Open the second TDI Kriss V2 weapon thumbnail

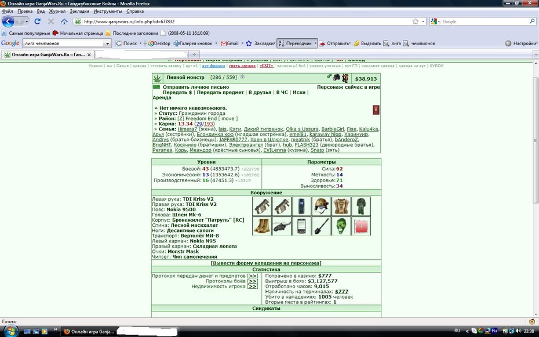point(282,206)
